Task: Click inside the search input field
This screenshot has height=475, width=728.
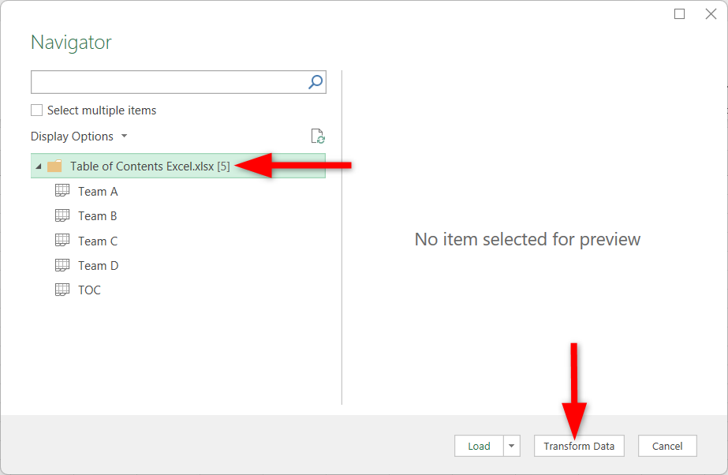Action: pyautogui.click(x=158, y=81)
